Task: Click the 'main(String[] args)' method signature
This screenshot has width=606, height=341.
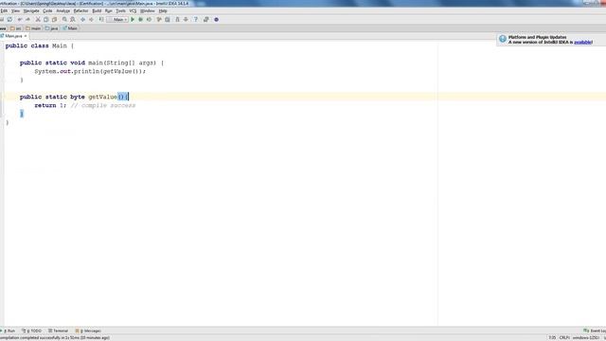Action: click(x=122, y=63)
